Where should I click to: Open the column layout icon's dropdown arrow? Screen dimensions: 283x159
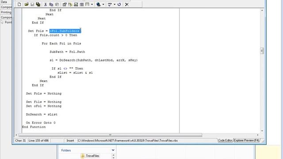point(92,4)
